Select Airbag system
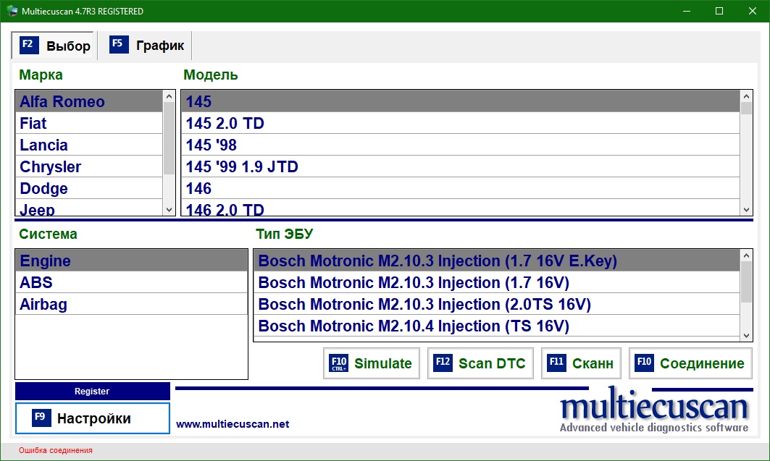 (131, 304)
